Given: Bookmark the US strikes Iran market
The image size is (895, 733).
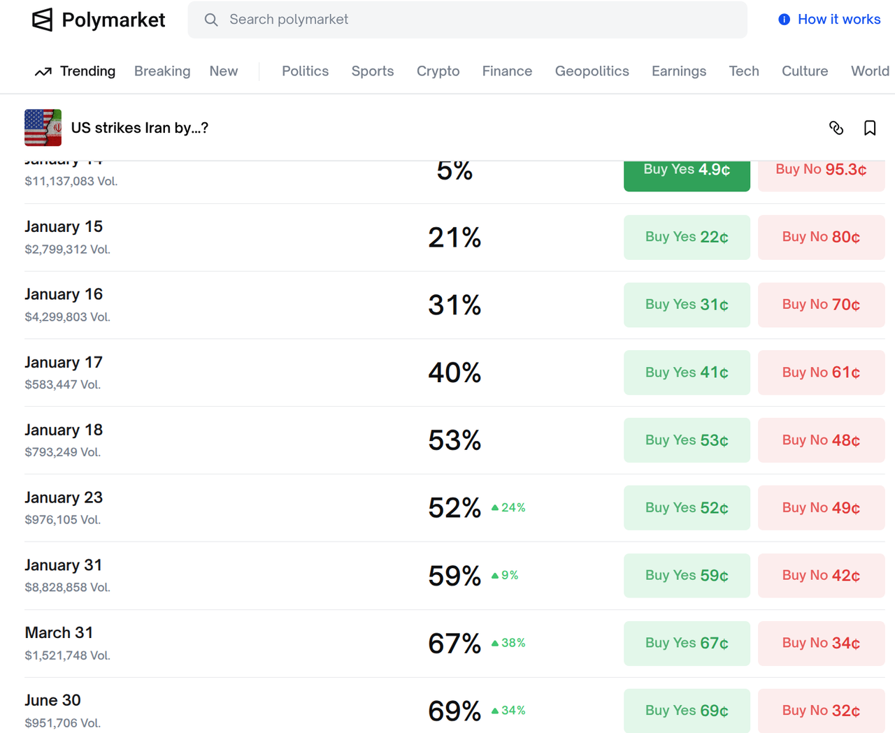Looking at the screenshot, I should [870, 128].
